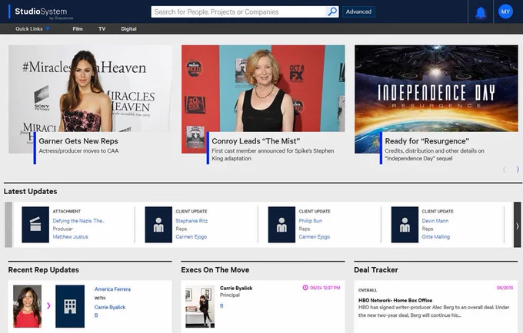Open the MY account avatar
The image size is (523, 333).
point(505,12)
